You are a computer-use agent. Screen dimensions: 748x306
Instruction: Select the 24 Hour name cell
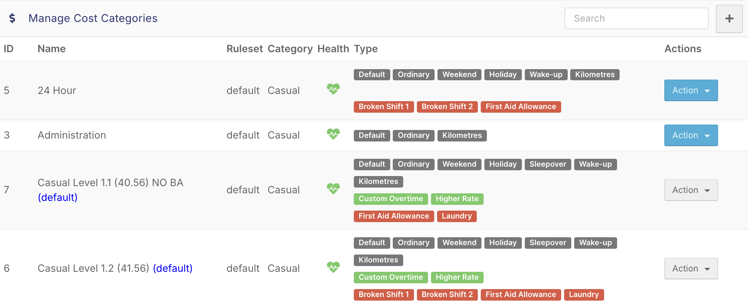pos(57,90)
